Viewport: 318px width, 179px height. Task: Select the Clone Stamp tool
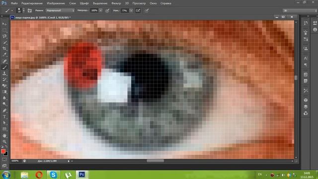coord(4,74)
